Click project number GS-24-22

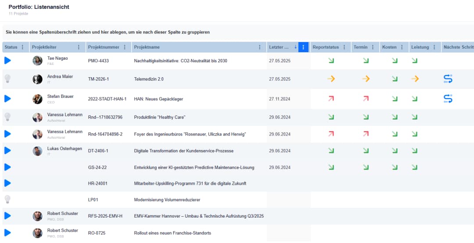tap(97, 168)
